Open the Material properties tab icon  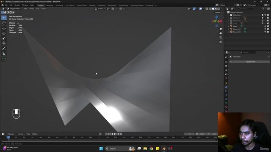pyautogui.click(x=226, y=107)
